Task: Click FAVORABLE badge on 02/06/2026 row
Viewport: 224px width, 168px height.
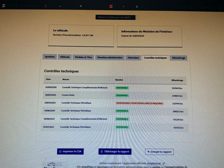Action: (122, 88)
